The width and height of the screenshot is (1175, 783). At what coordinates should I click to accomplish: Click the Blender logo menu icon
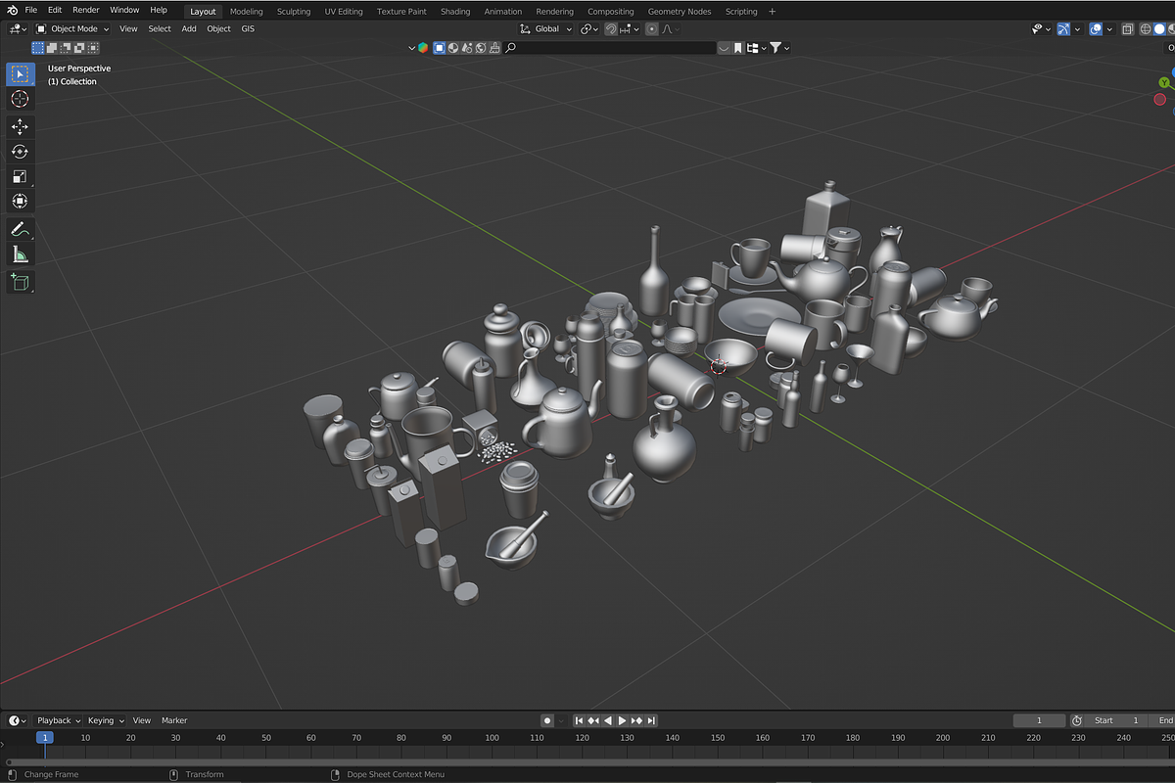11,10
